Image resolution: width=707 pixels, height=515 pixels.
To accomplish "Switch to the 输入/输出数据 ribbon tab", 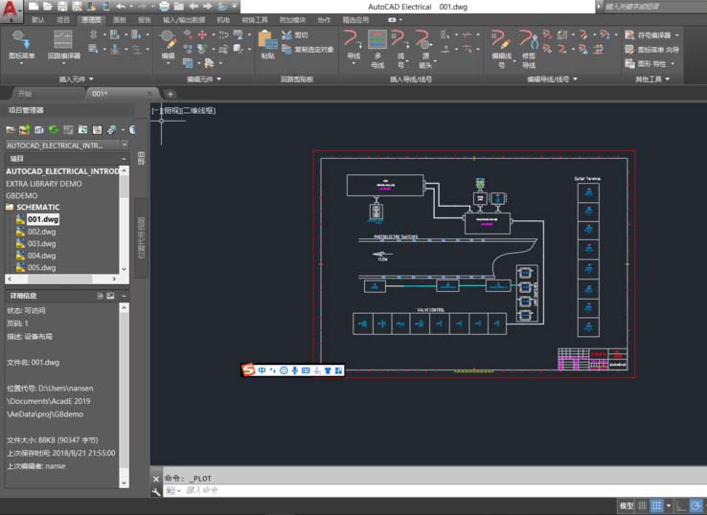I will pos(184,20).
